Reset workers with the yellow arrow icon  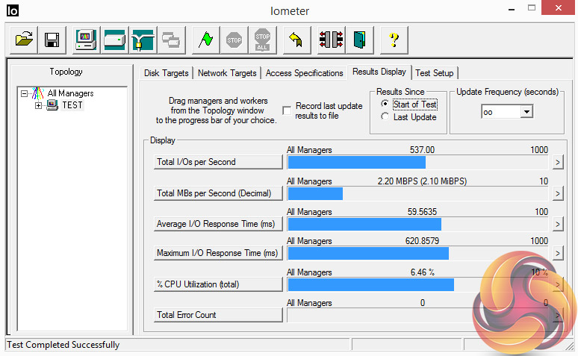tap(296, 40)
